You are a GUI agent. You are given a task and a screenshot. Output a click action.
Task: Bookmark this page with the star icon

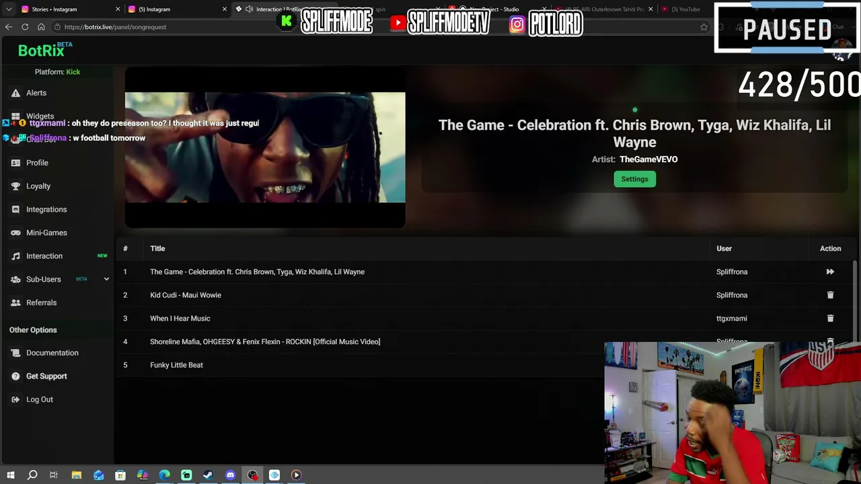[704, 27]
